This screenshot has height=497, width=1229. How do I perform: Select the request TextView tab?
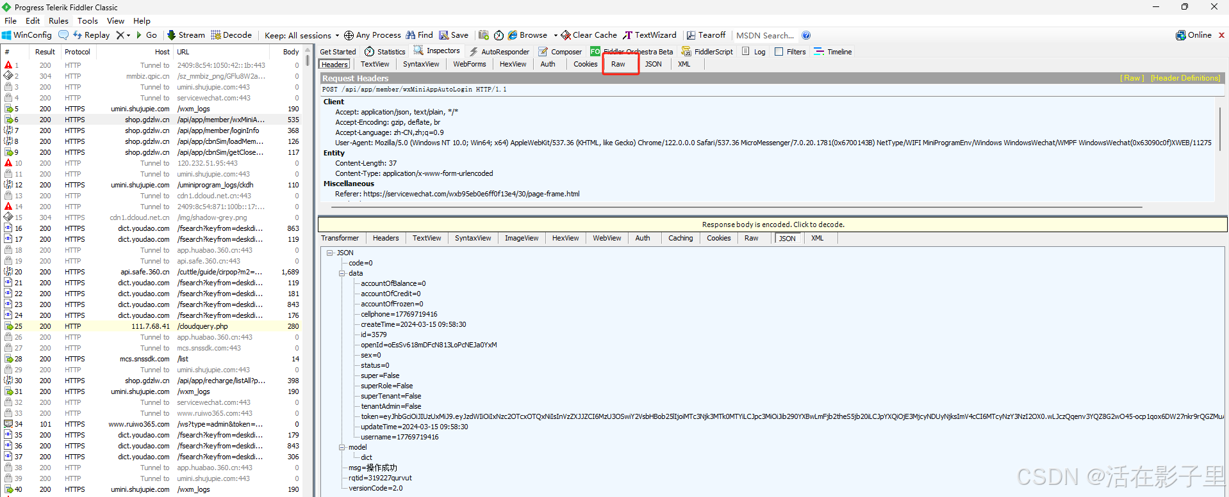click(375, 64)
